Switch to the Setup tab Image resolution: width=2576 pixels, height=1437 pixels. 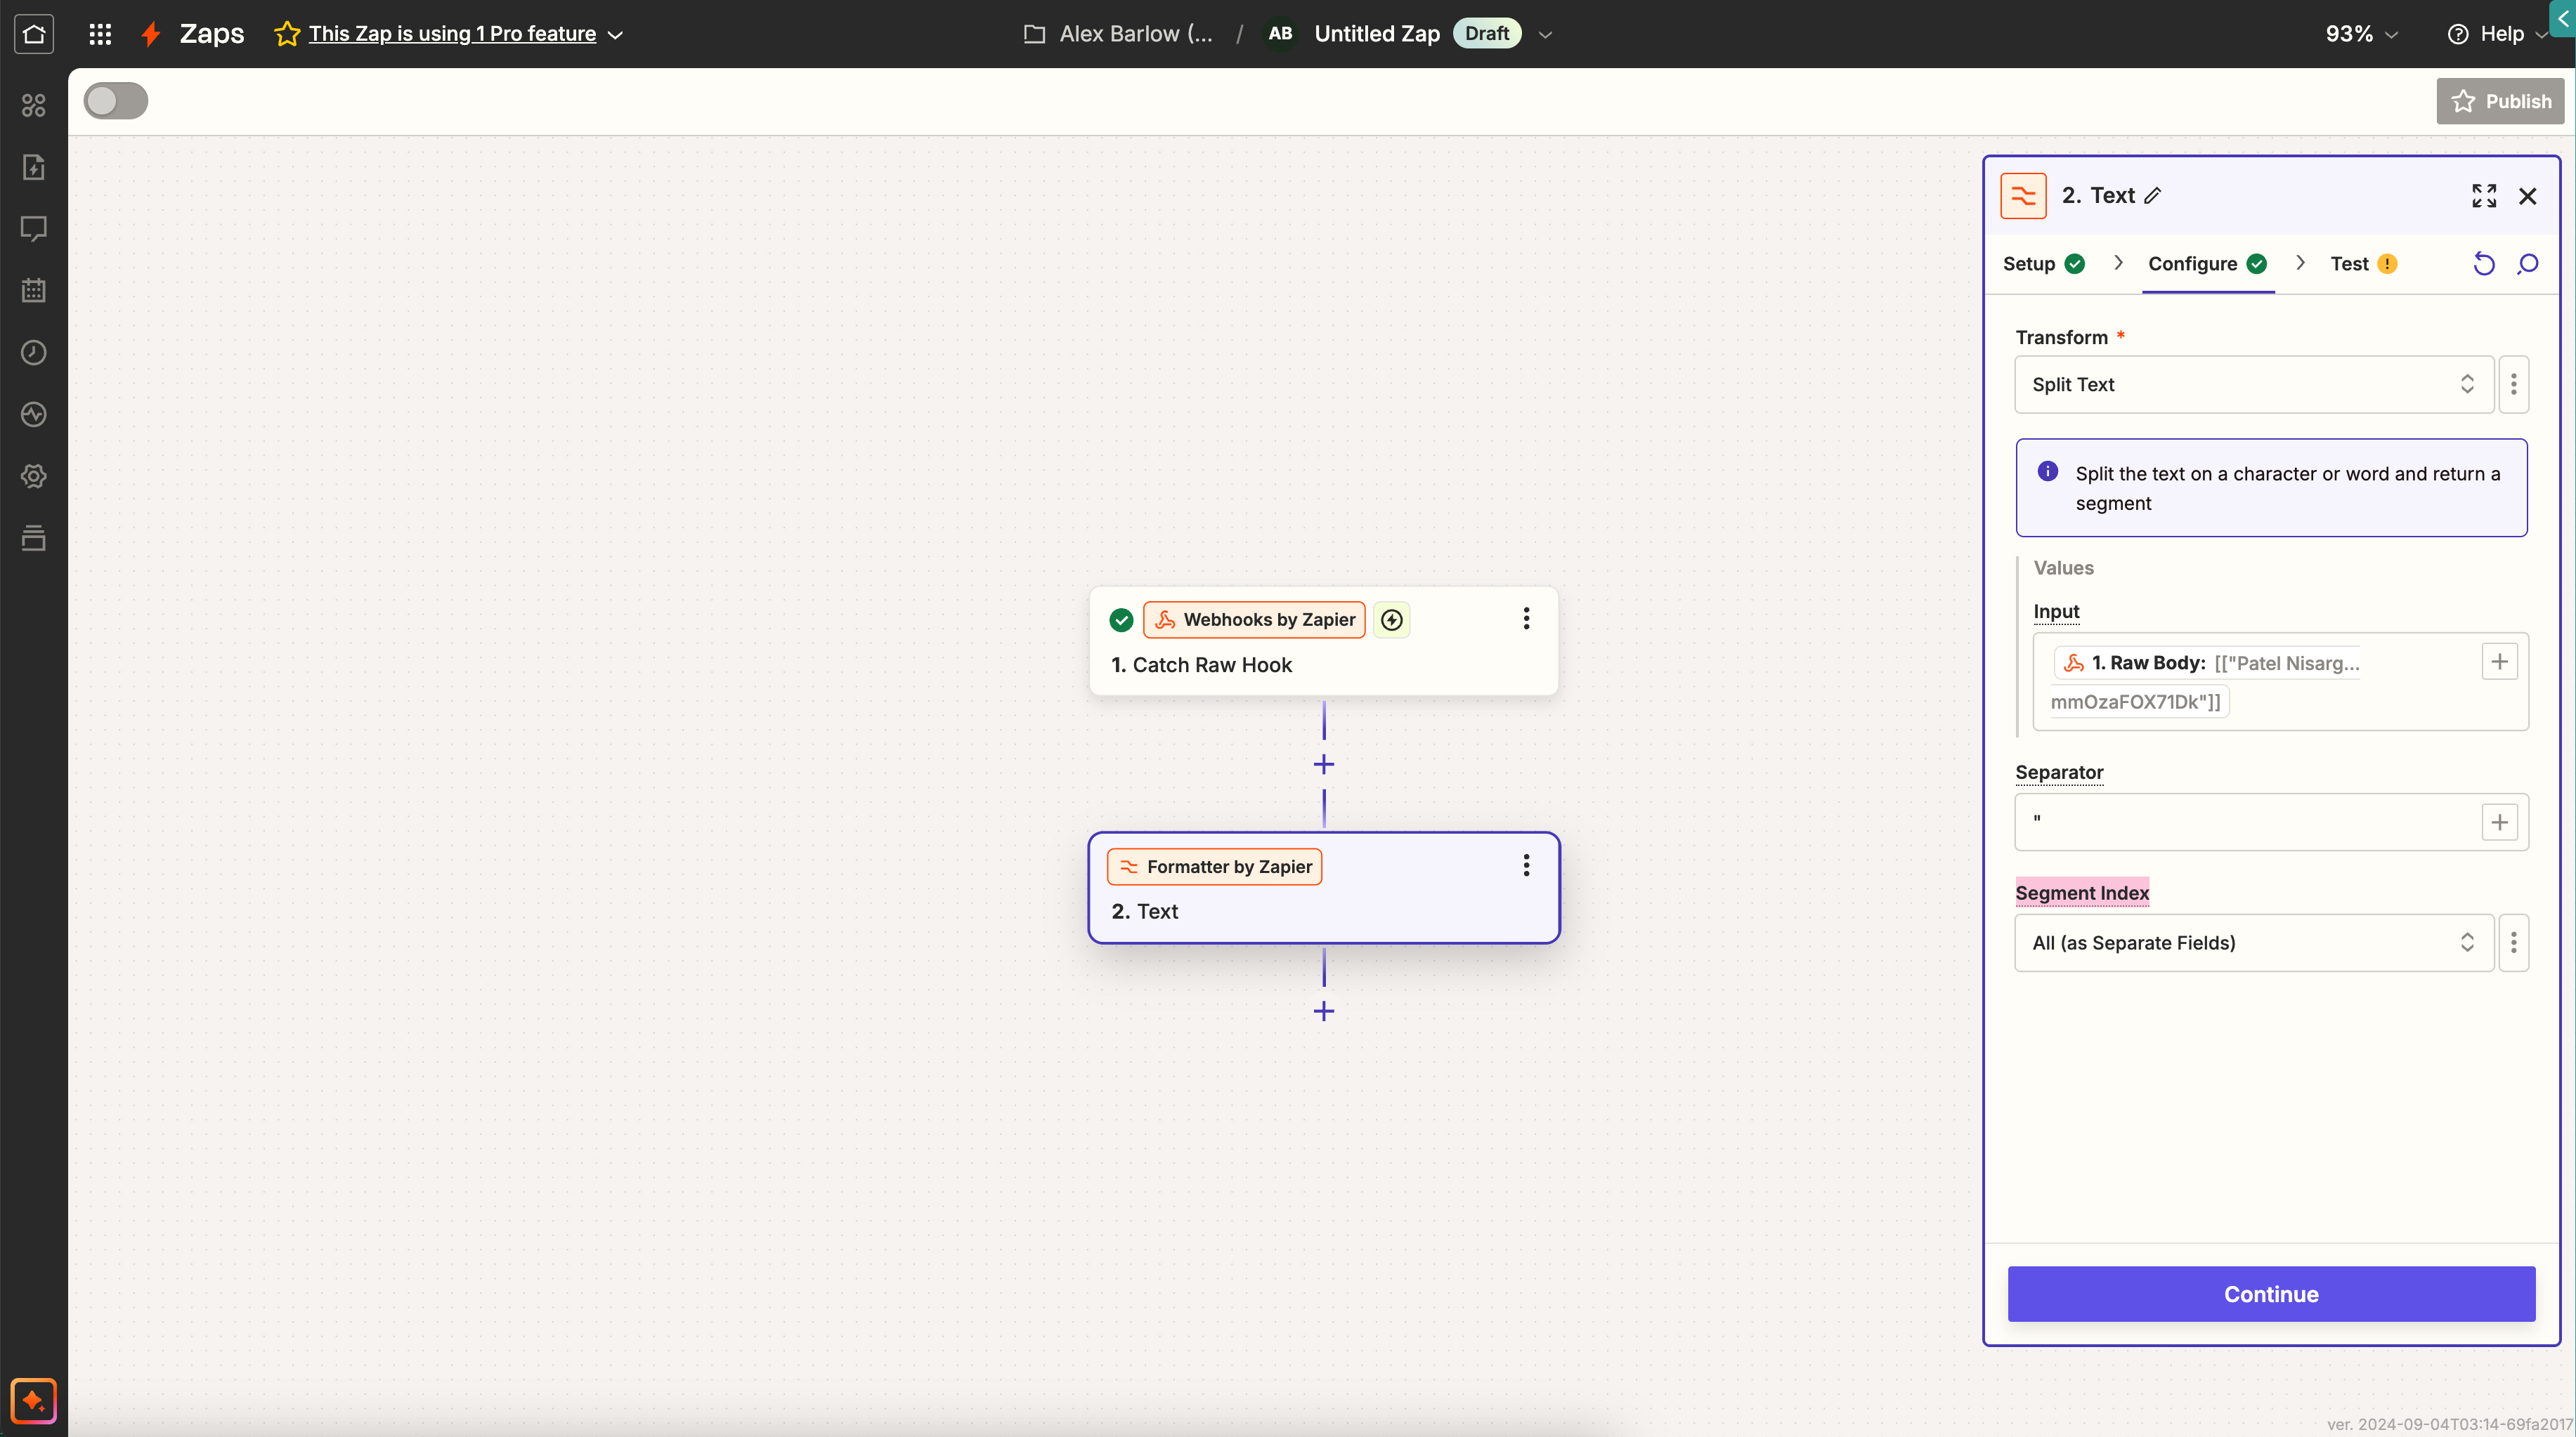point(2043,264)
